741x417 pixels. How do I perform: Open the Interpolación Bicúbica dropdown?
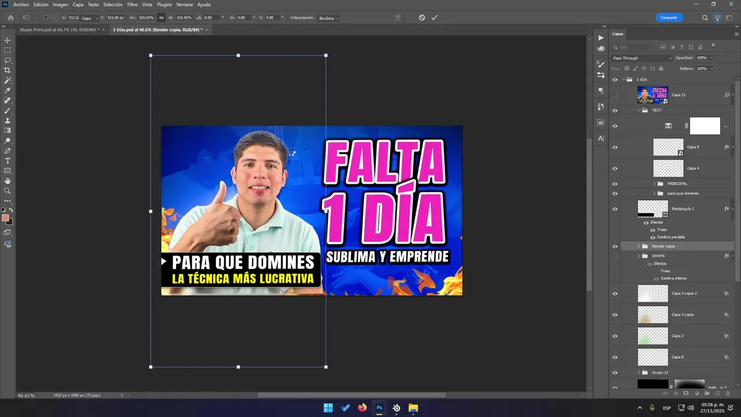(328, 18)
